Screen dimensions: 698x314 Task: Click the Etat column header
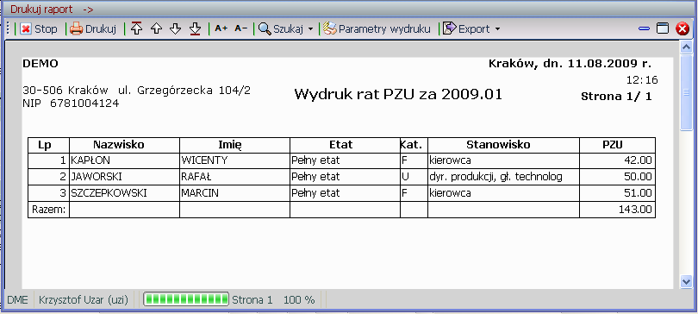pyautogui.click(x=345, y=145)
